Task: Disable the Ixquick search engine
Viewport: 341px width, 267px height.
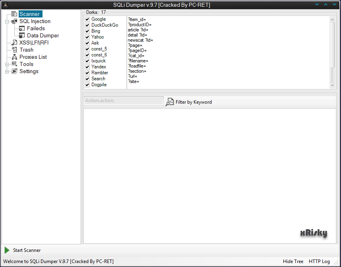Action: (87, 61)
